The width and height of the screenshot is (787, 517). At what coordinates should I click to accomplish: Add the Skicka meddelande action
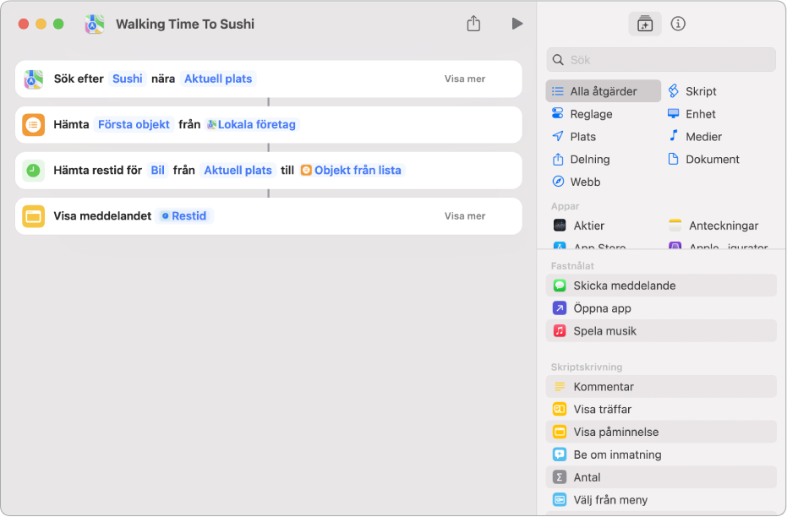tap(661, 286)
